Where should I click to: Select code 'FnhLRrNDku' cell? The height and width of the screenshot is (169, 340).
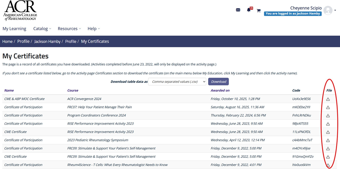pyautogui.click(x=302, y=116)
